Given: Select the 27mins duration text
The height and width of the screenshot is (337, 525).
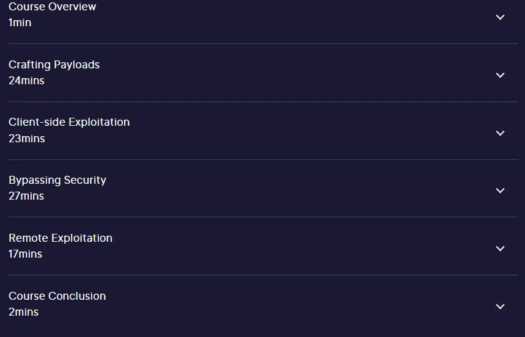Looking at the screenshot, I should pos(26,196).
